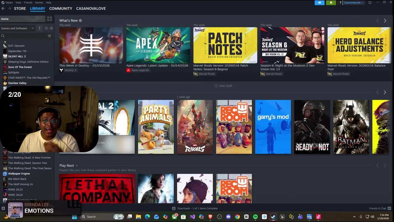
Task: Open the Steam announcements megaphone
Action: coord(320,3)
